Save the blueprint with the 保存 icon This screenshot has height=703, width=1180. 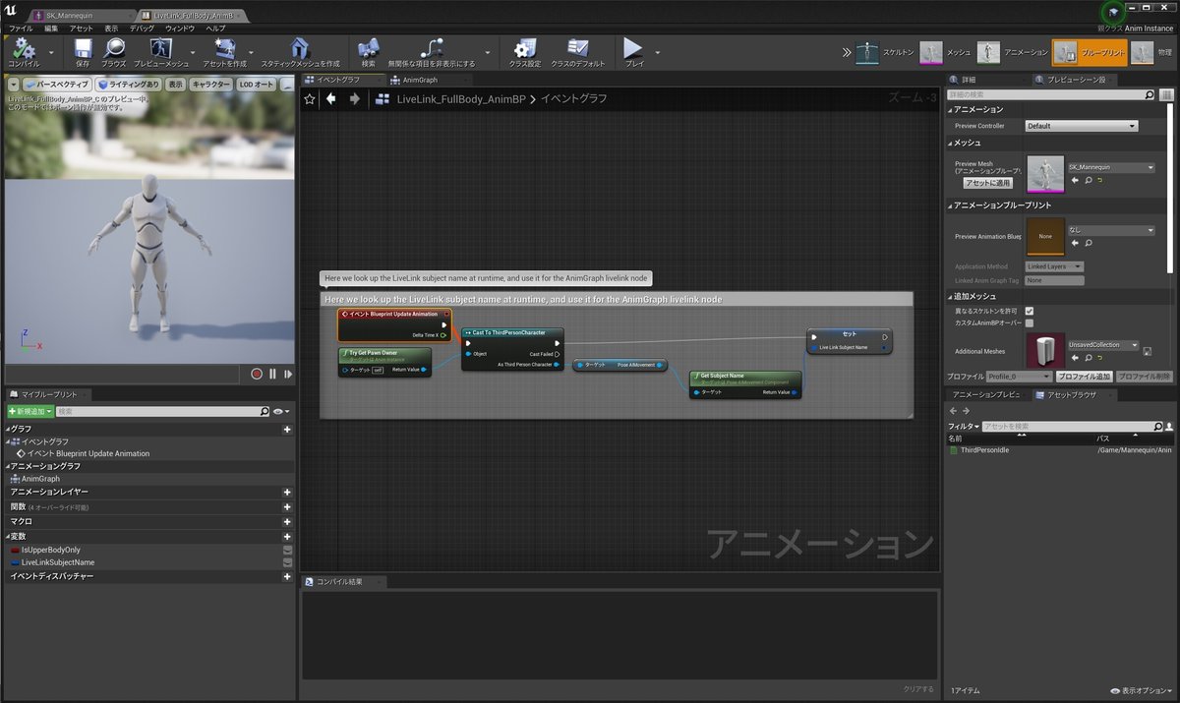tap(84, 51)
